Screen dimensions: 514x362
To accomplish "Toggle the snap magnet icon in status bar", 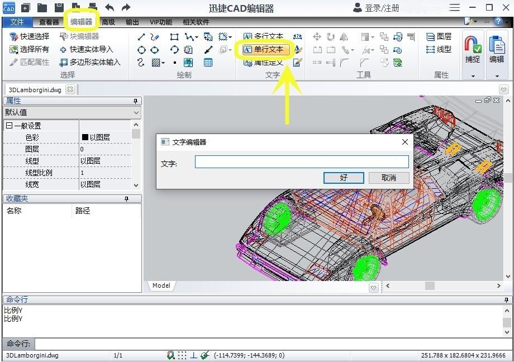I will (x=171, y=355).
